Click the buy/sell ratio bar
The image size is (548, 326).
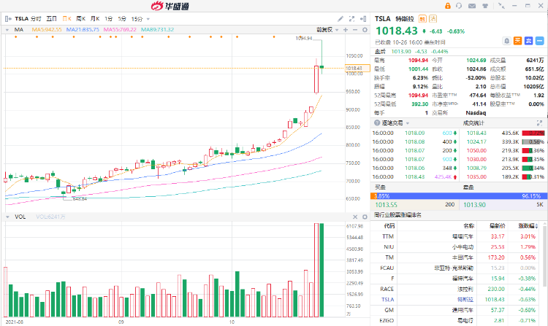459,196
